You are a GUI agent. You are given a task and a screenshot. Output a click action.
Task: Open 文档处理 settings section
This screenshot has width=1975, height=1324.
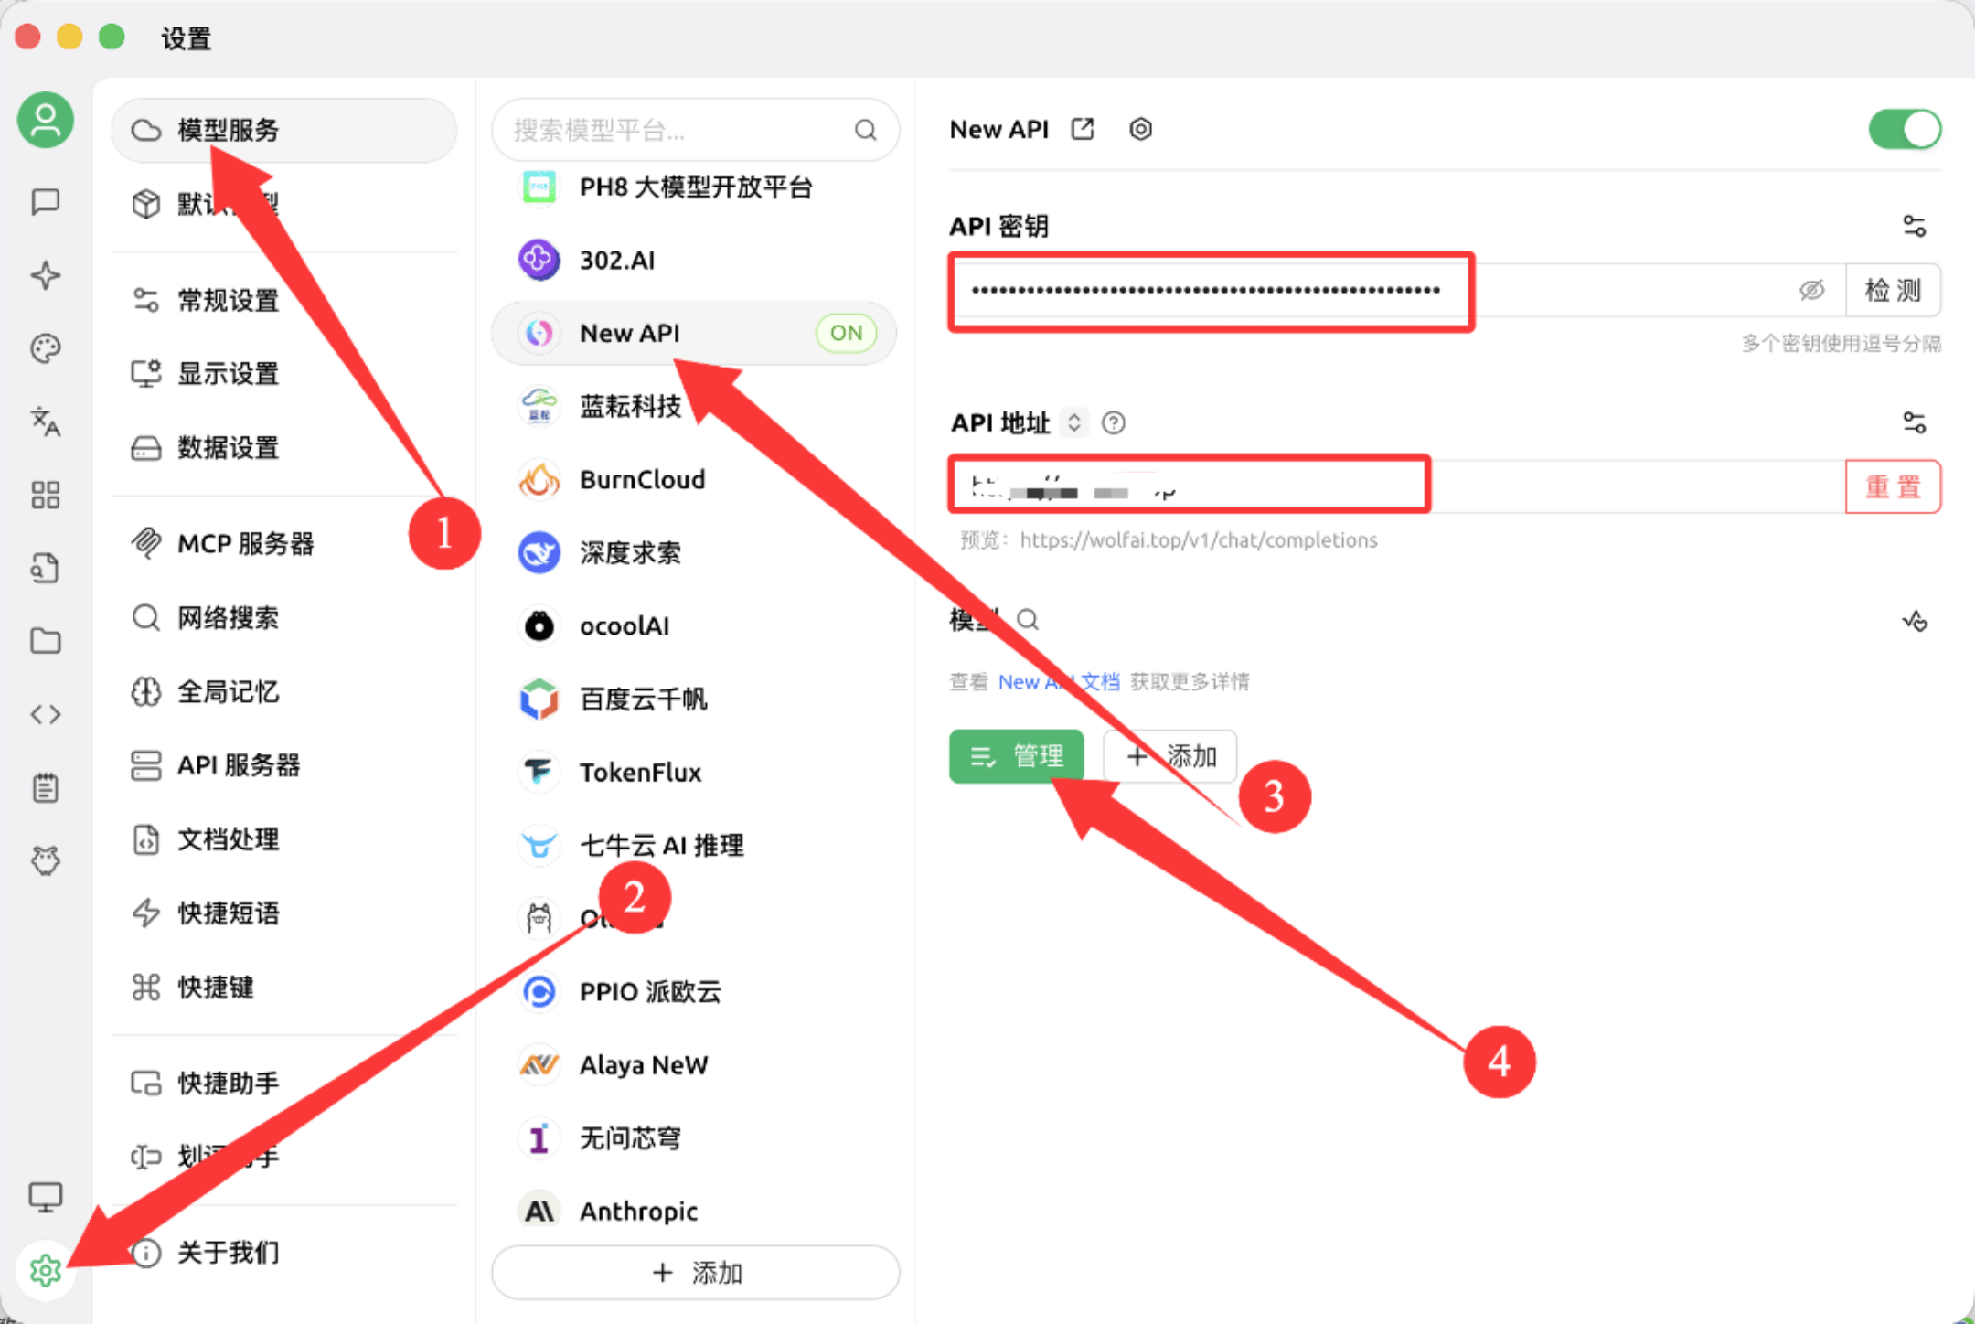coord(283,839)
